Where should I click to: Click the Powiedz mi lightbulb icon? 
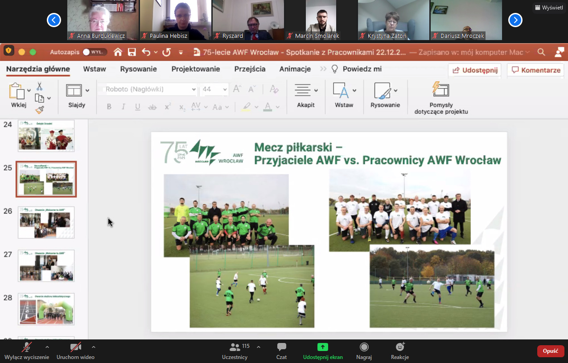coord(335,69)
